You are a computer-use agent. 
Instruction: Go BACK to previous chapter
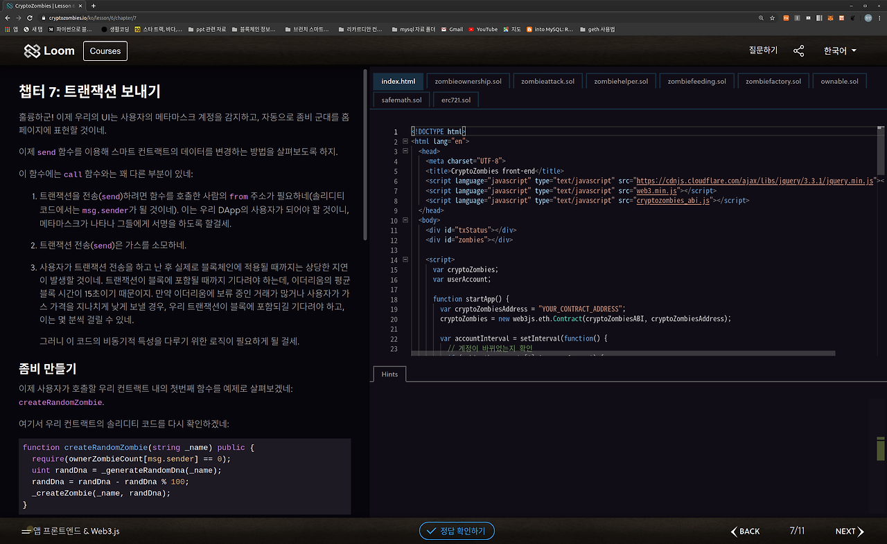point(746,532)
